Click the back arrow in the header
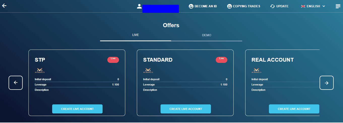Screen dimensions: 343x123 [x=4, y=6]
